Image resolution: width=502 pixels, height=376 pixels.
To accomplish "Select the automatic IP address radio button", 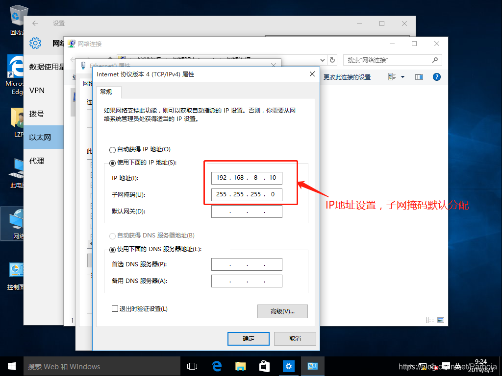I will pyautogui.click(x=112, y=150).
